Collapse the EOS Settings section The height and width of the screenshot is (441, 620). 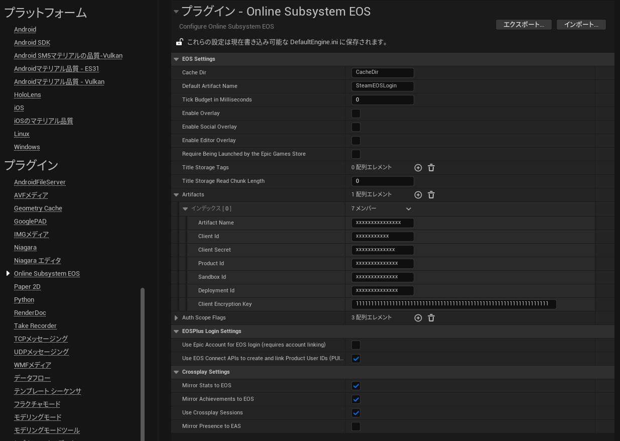[176, 59]
